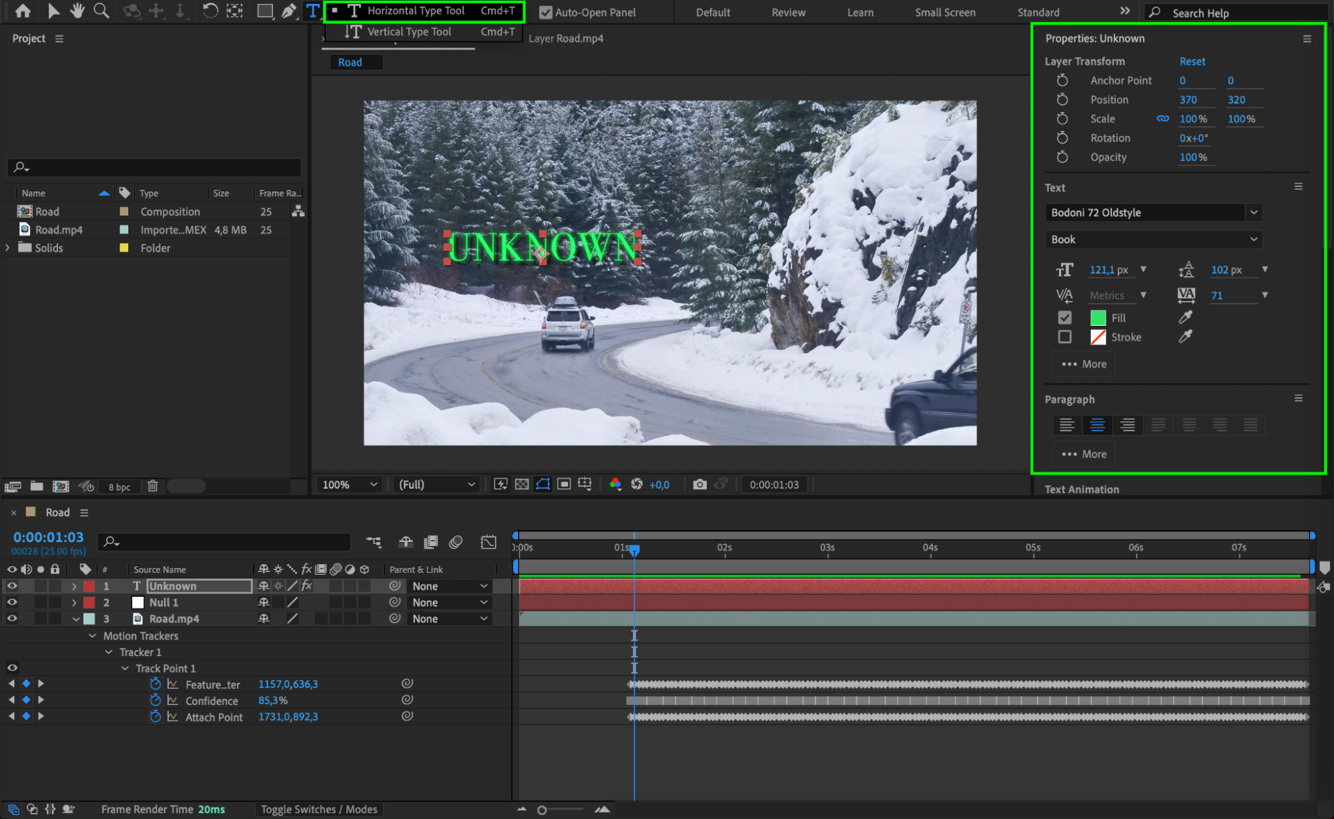Screen dimensions: 1334x819
Task: Open the composition mini-flowchart
Action: pyautogui.click(x=374, y=542)
